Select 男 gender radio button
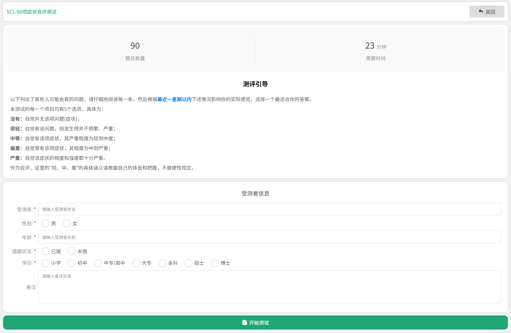Screen dimensions: 511x333 point(46,223)
